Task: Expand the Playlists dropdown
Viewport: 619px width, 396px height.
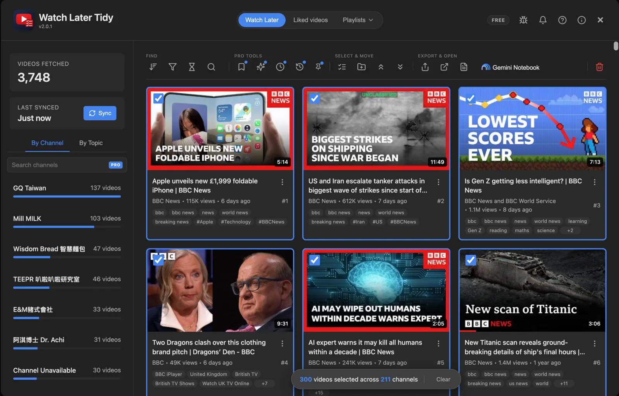Action: coord(358,20)
